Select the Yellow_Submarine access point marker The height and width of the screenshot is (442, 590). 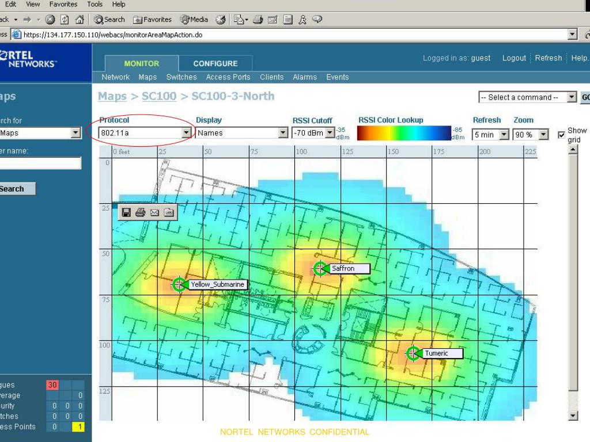180,284
